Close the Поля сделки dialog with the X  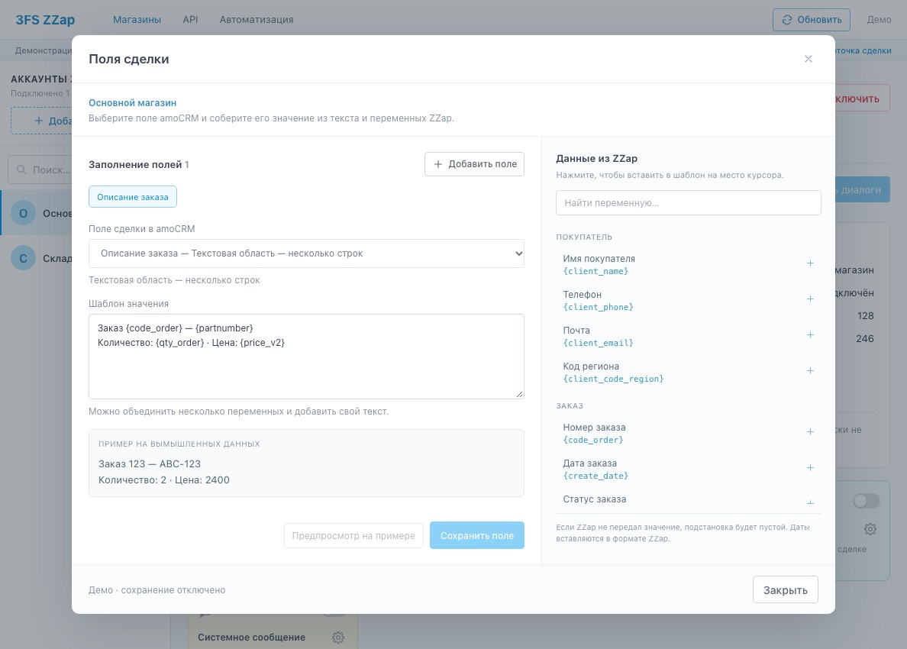(809, 59)
